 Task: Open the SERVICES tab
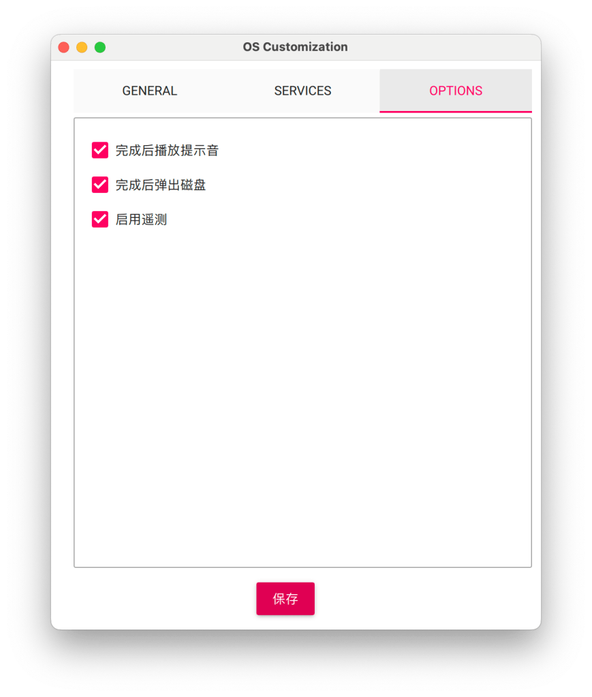(302, 91)
